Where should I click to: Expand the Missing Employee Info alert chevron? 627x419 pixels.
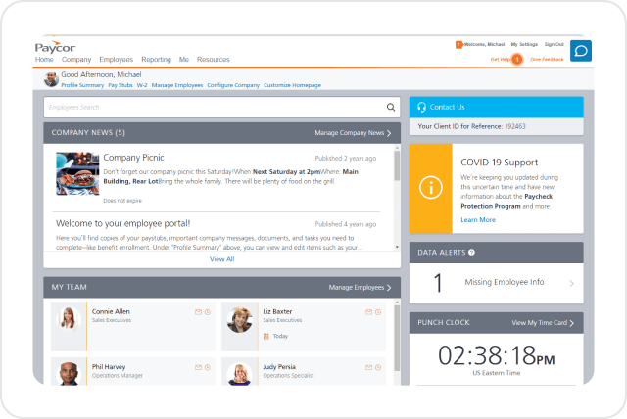click(x=571, y=283)
